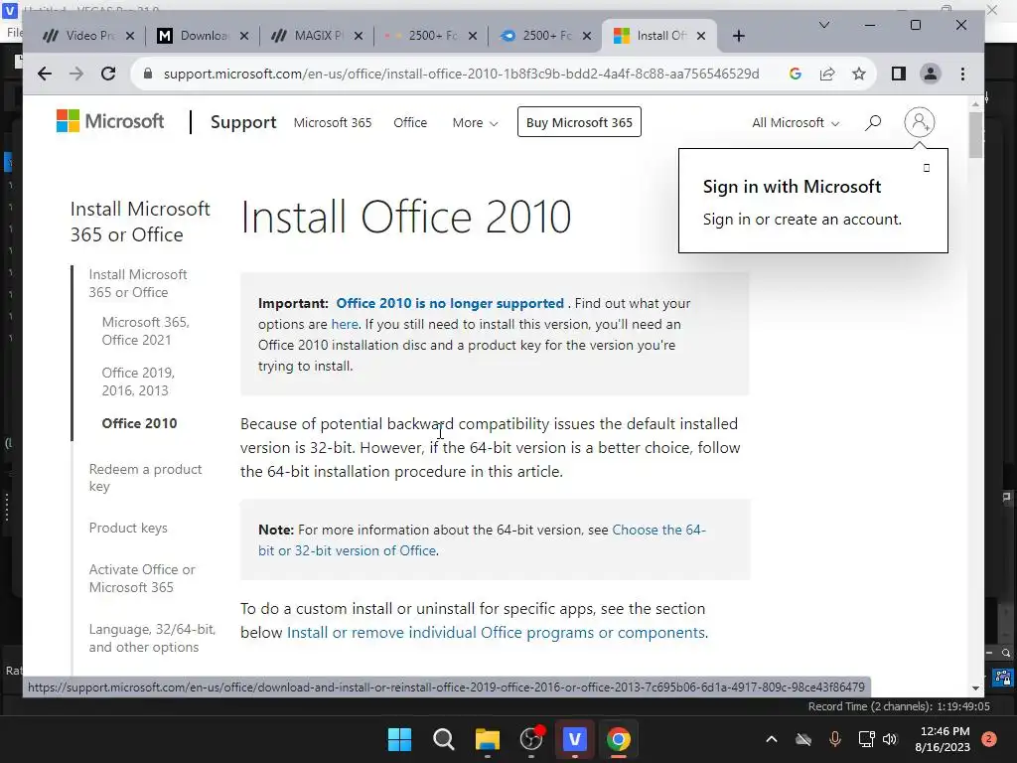This screenshot has width=1017, height=763.
Task: Select Product keys sidebar item
Action: tap(128, 528)
